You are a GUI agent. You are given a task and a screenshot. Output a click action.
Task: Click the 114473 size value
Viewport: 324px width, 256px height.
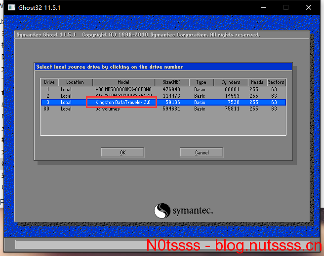pyautogui.click(x=171, y=96)
